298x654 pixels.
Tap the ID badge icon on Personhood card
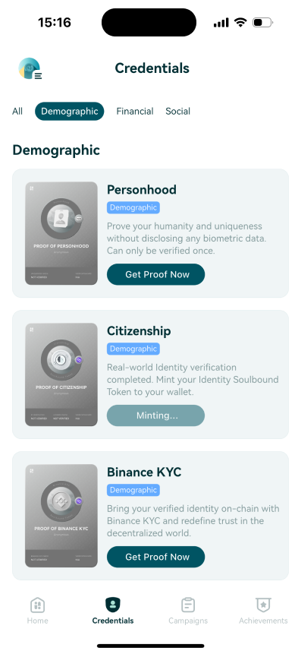click(61, 218)
